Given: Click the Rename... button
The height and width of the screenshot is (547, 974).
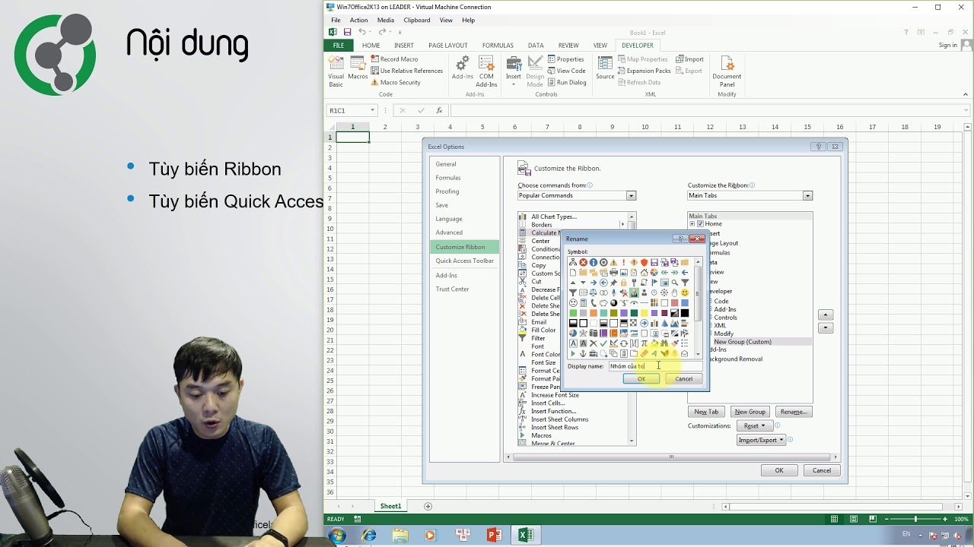Looking at the screenshot, I should [793, 412].
